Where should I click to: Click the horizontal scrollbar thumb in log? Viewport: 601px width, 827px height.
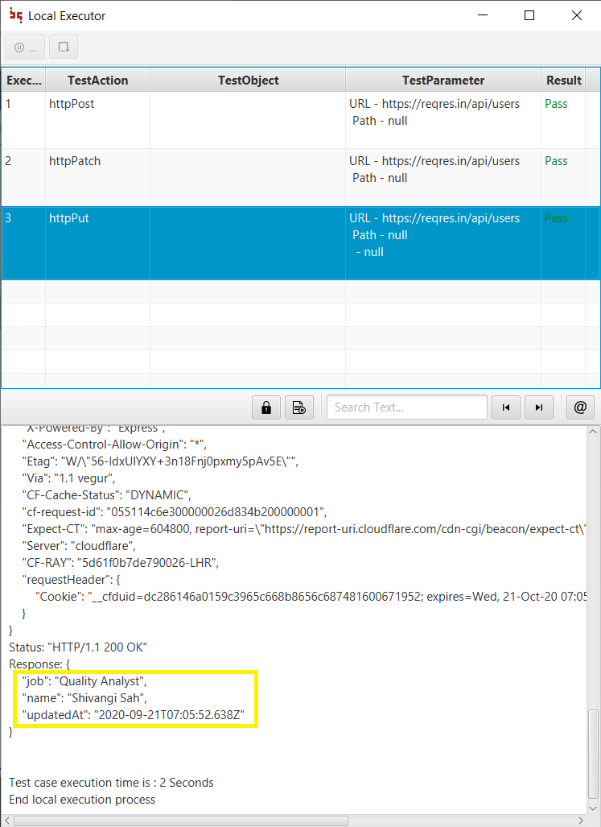[x=181, y=821]
